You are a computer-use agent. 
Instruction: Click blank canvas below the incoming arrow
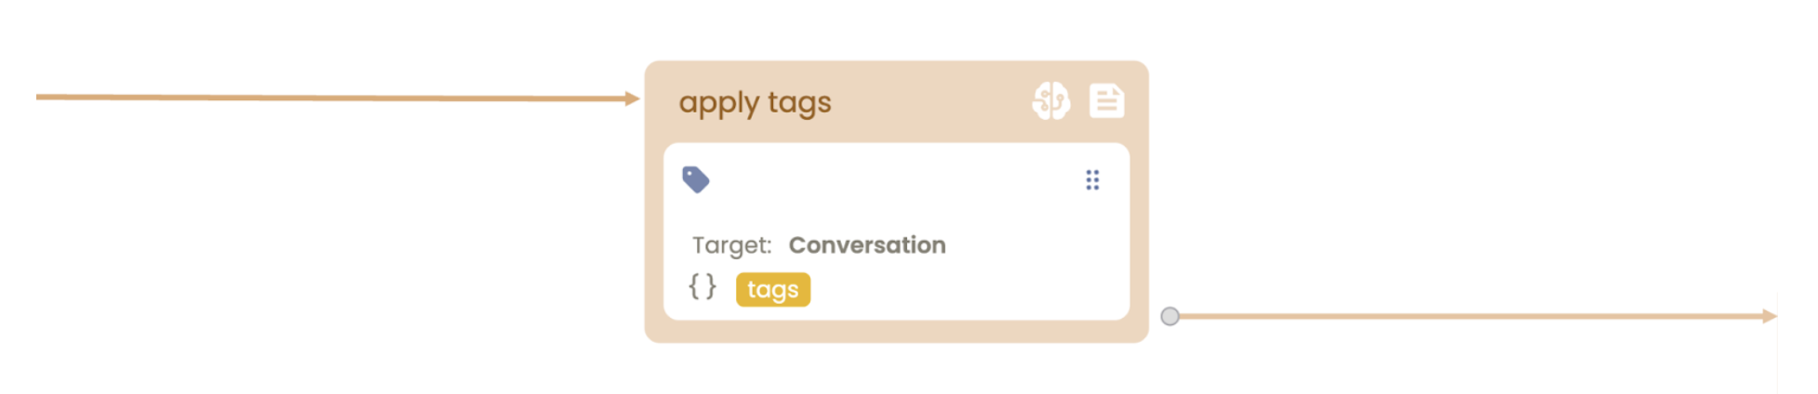point(326,232)
